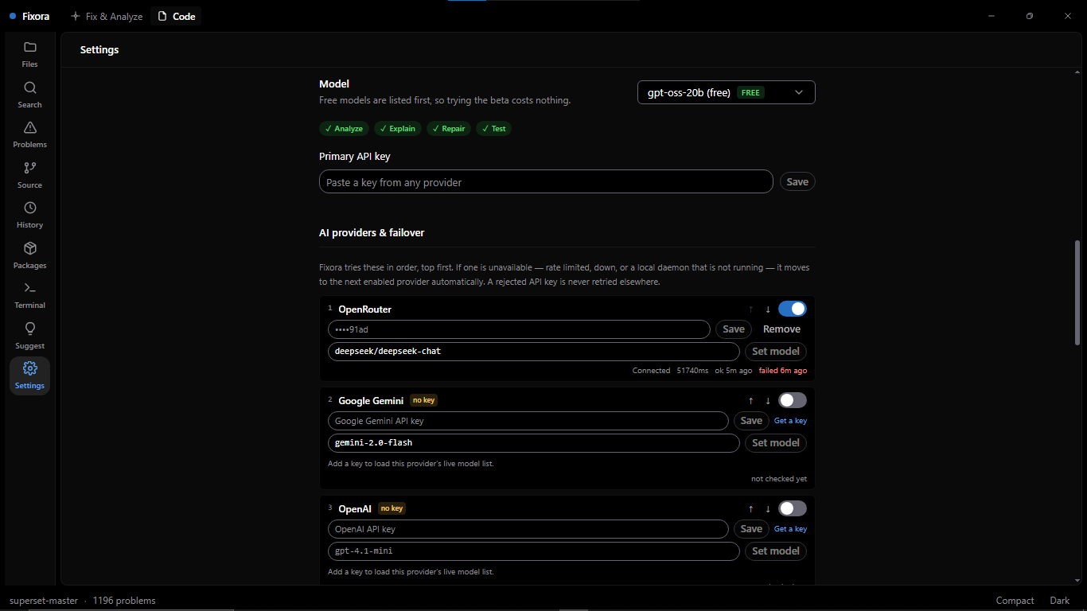
Task: Save the OpenAI API key
Action: (751, 529)
